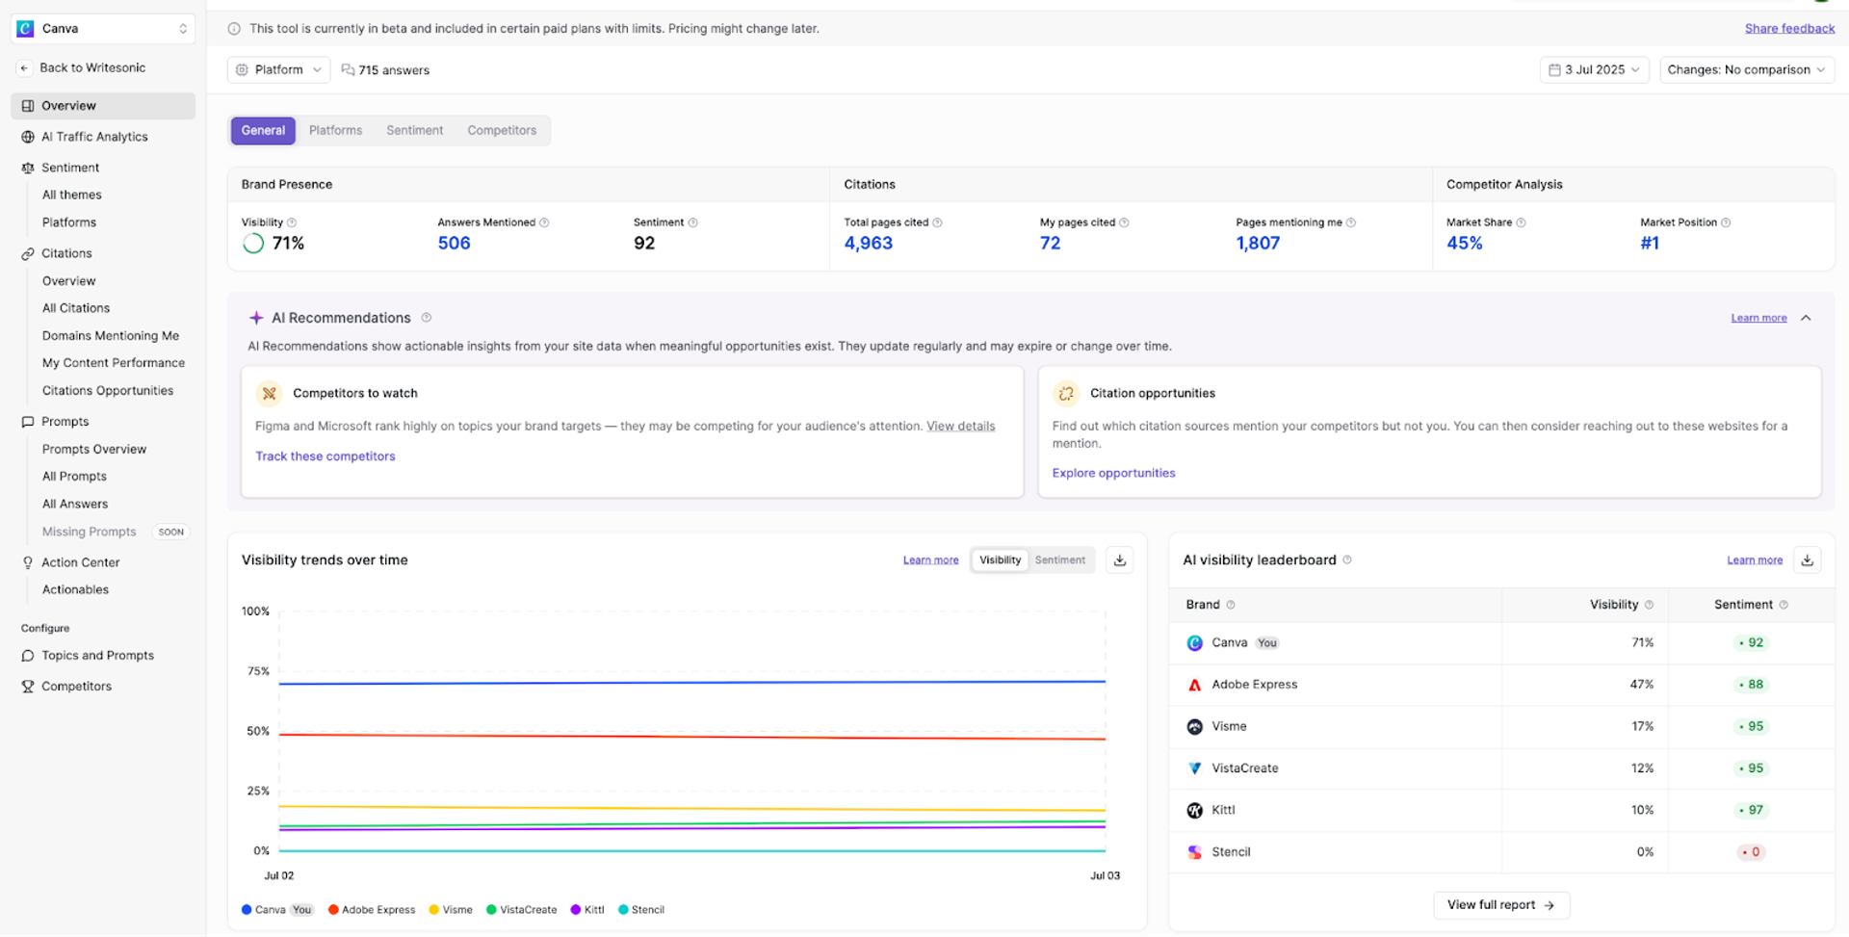The width and height of the screenshot is (1849, 937).
Task: Click the Overview grid icon in sidebar
Action: tap(28, 106)
